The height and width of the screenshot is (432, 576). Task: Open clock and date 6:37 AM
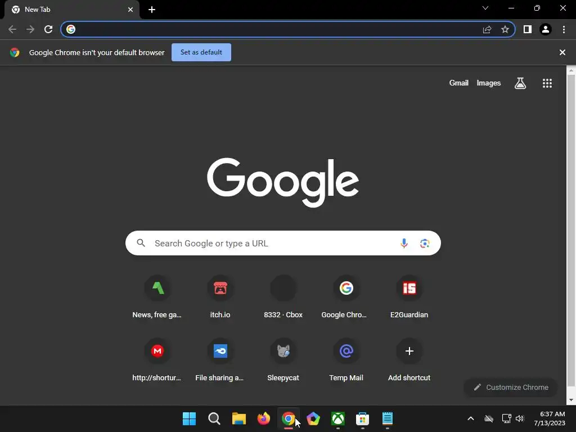click(550, 418)
